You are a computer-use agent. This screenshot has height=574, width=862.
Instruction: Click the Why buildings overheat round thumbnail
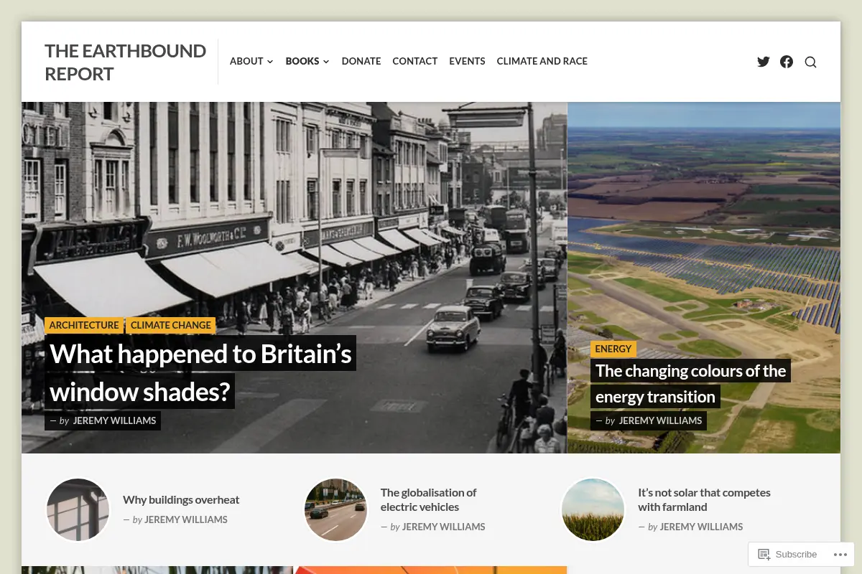coord(78,509)
